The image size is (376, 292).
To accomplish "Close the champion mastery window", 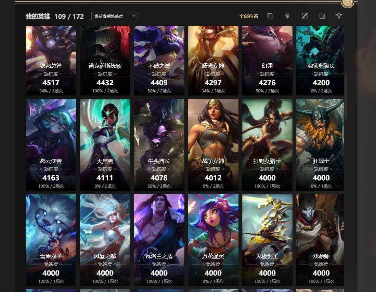I will (348, 2).
